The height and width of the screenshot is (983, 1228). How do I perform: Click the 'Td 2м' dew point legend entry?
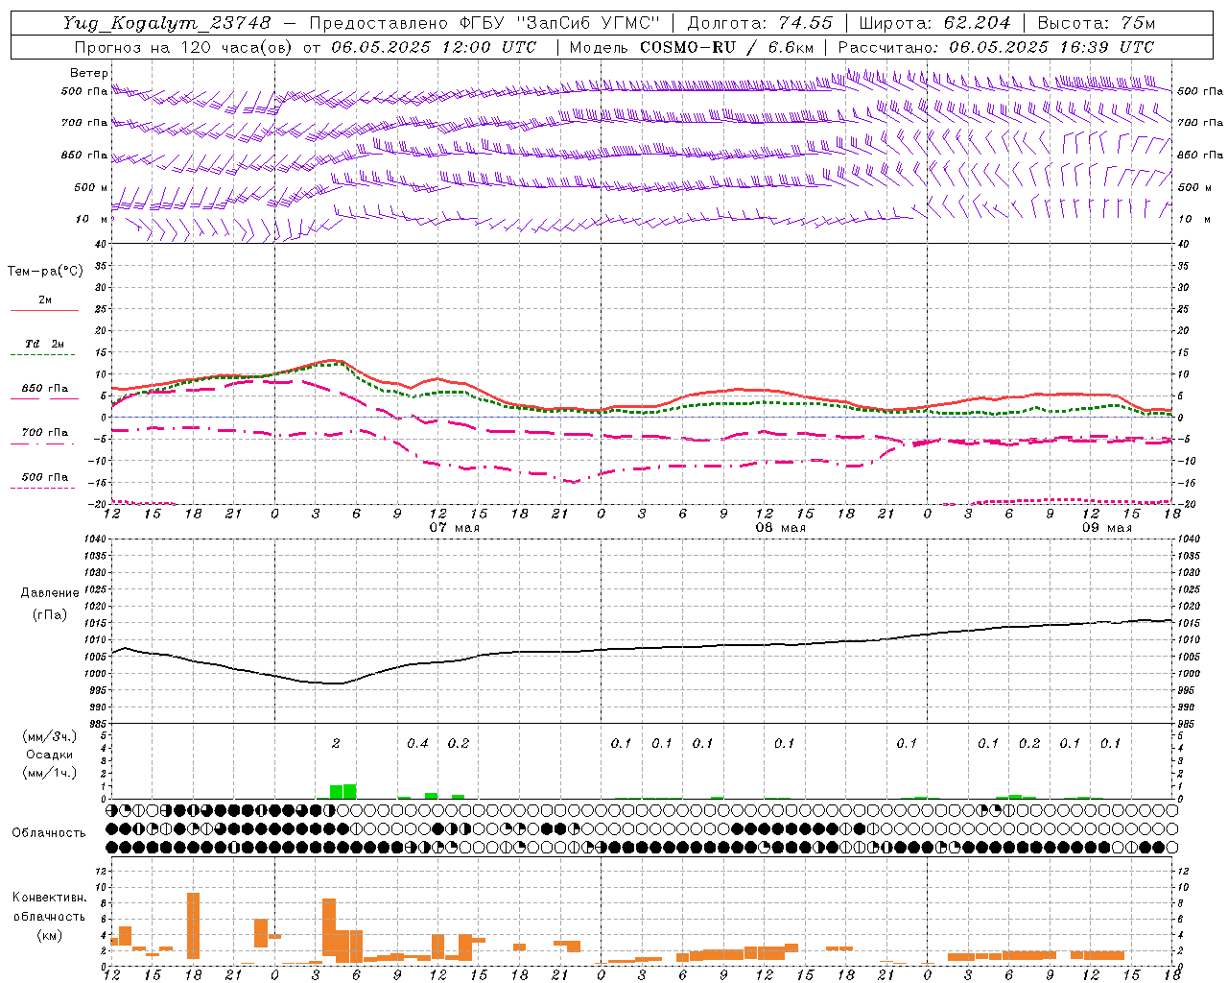[45, 344]
